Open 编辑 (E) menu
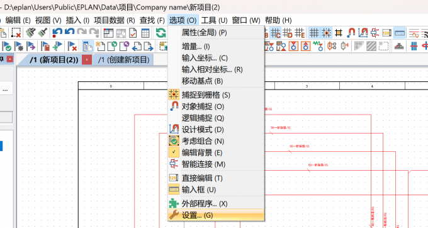The height and width of the screenshot is (228, 428). tap(18, 20)
